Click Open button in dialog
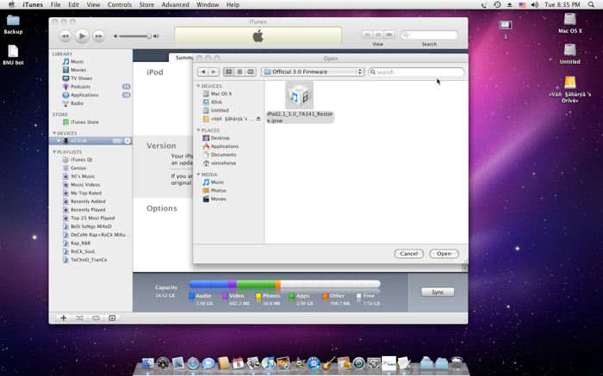Viewport: 603px width, 376px height. [x=444, y=254]
